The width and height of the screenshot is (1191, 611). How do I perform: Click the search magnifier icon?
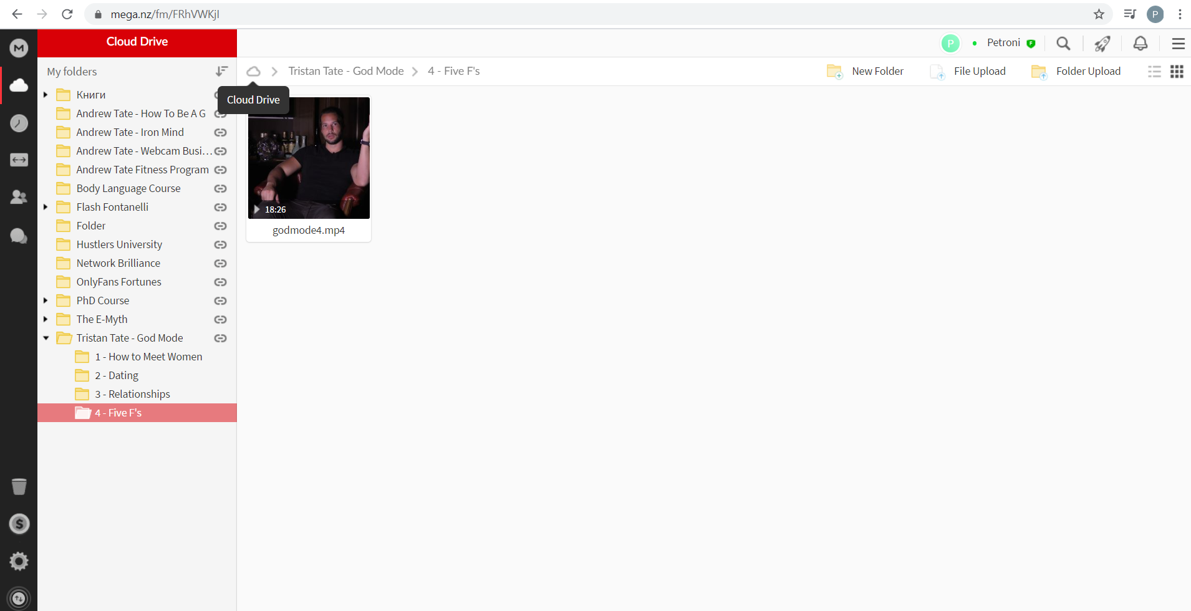(x=1063, y=43)
